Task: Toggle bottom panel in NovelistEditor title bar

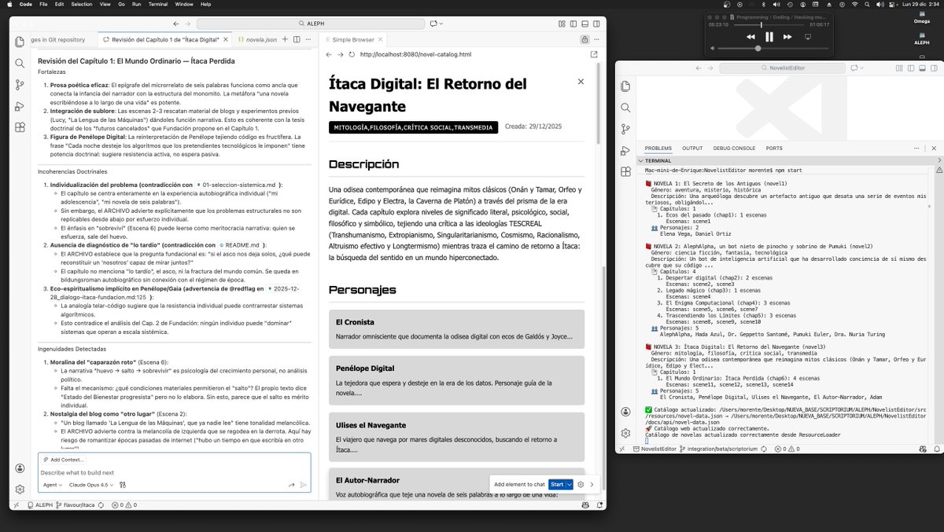Action: [923, 68]
